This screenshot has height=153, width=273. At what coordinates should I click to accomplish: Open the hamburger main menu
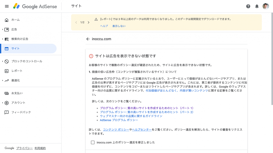coord(7,6)
